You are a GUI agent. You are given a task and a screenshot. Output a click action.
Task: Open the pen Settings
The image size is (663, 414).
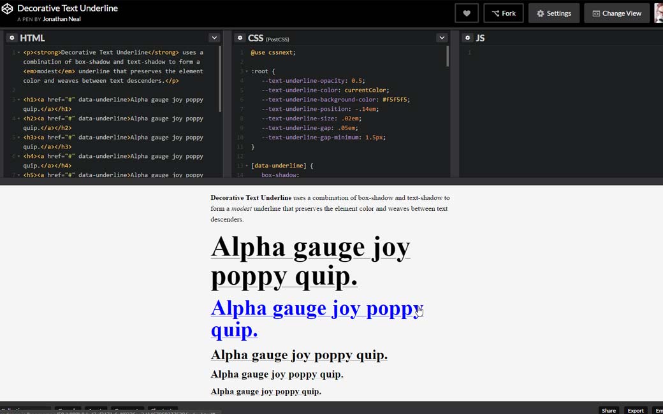(553, 13)
